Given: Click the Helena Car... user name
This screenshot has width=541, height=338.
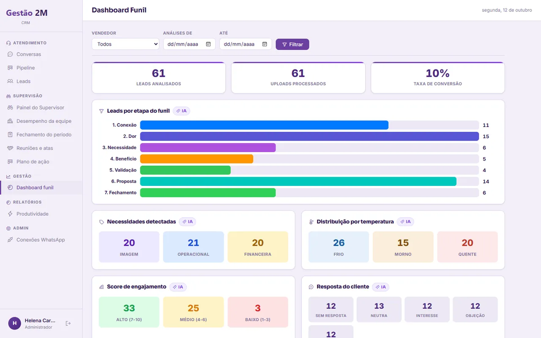Looking at the screenshot, I should 40,321.
